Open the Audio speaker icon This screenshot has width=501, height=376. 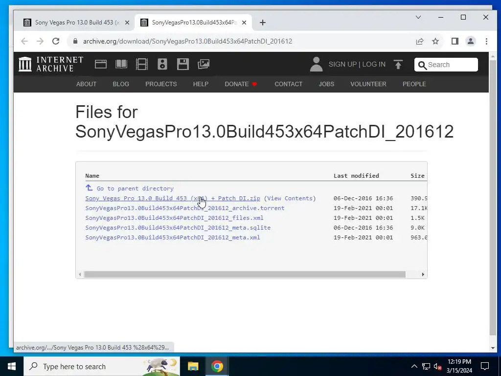[162, 64]
